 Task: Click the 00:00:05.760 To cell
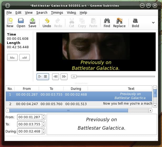[51, 104]
